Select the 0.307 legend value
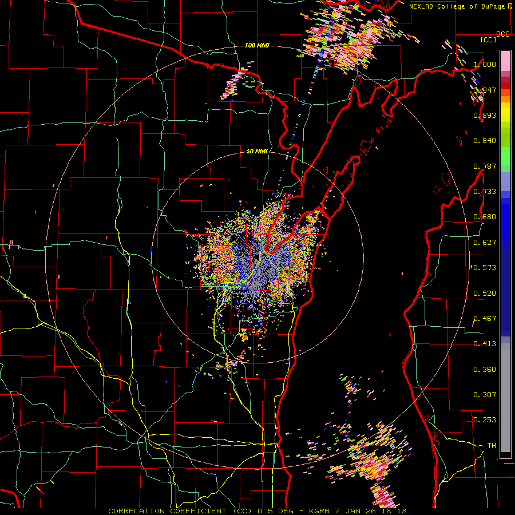 (485, 395)
